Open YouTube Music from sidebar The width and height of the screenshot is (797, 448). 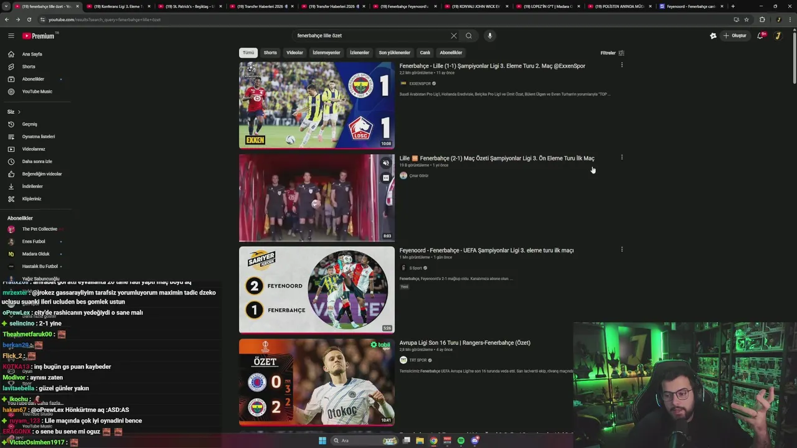tap(37, 91)
